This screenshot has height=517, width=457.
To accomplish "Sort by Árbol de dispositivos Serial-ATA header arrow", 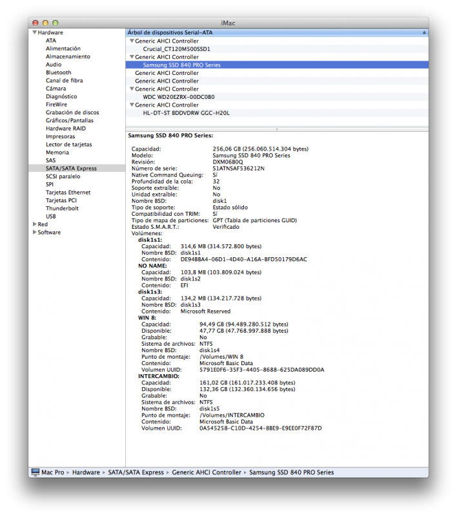I will [424, 32].
